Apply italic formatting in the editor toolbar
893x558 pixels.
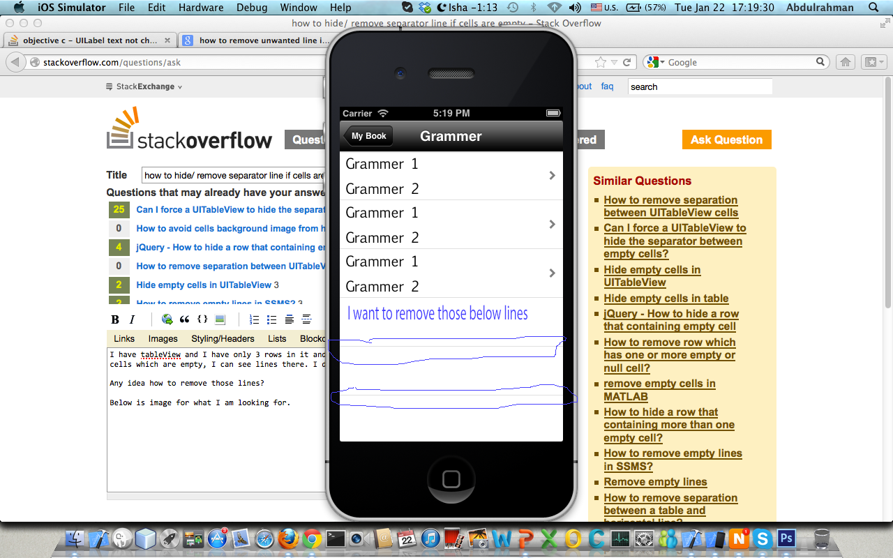132,319
